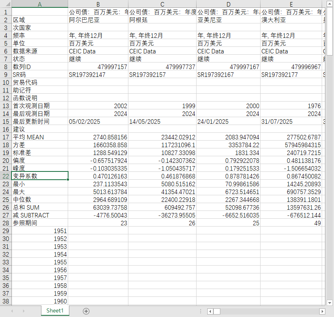Open the Sheet1 tab
Viewport: 334px width, 317px height.
coord(55,310)
